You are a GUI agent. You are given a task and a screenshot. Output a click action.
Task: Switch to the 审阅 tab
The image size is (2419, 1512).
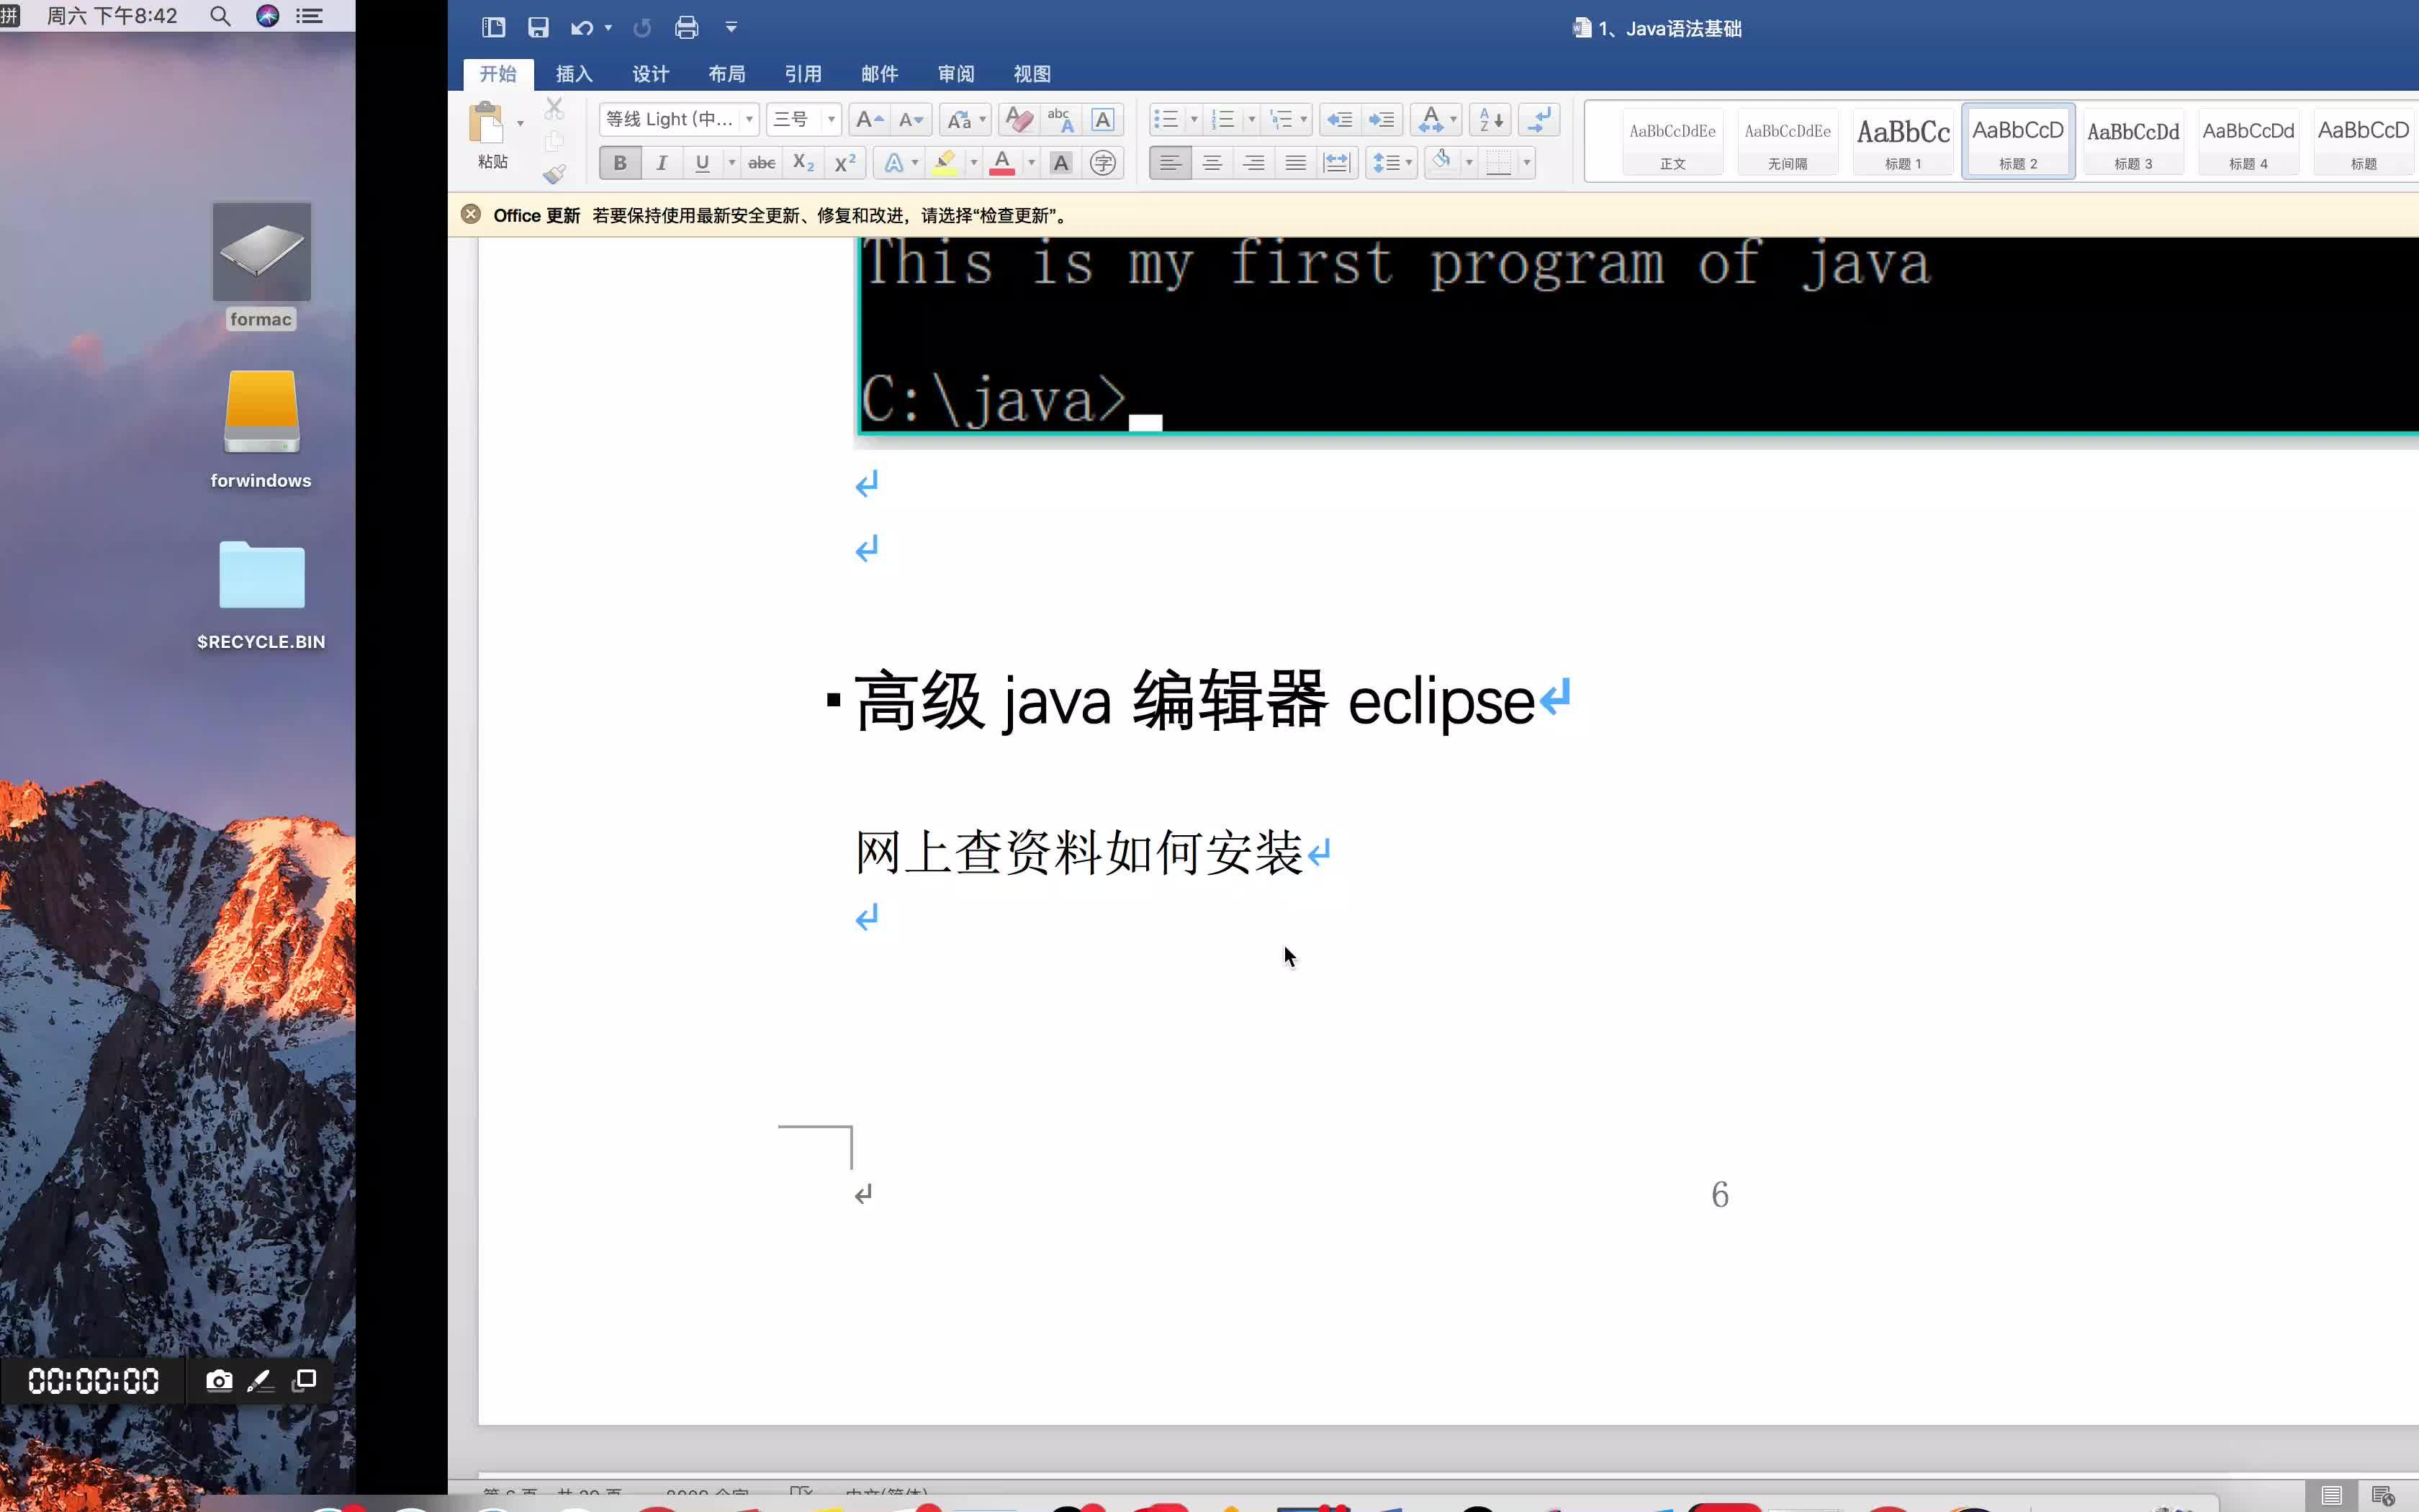click(955, 74)
